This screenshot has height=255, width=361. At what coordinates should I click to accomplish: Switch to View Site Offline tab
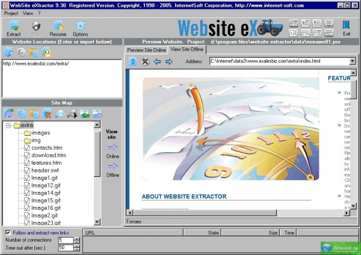pyautogui.click(x=187, y=49)
